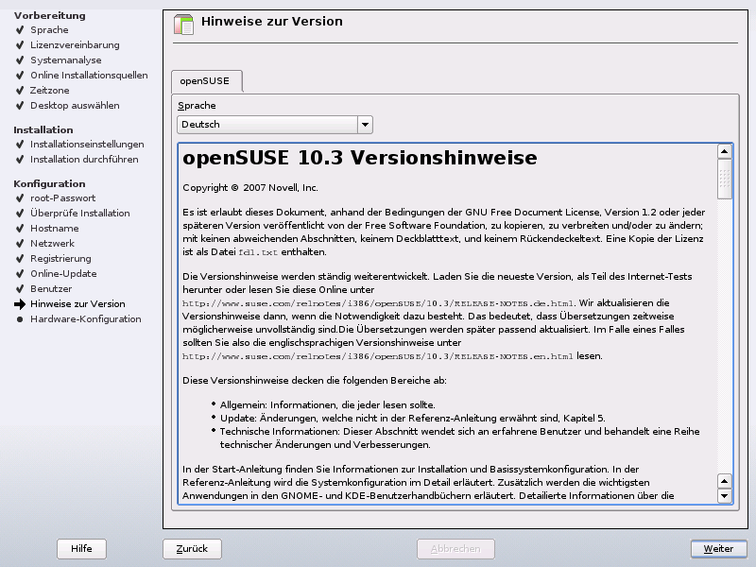Click the 'Hinweise zur Version' page title
This screenshot has width=756, height=567.
click(272, 21)
